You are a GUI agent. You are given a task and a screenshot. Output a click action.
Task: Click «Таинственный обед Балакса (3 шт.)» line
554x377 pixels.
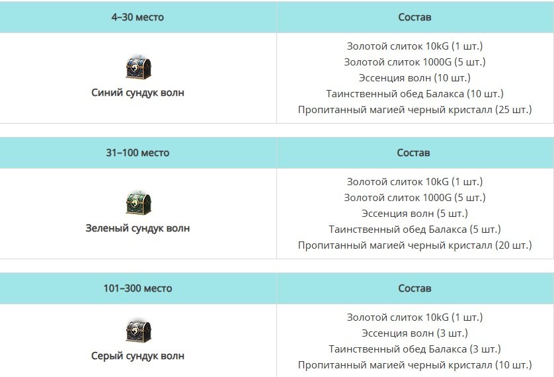(415, 349)
